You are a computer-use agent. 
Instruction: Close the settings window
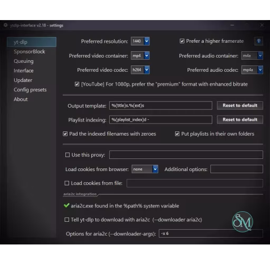point(262,25)
